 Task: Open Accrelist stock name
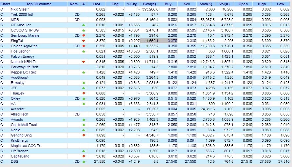pyautogui.click(x=17, y=109)
